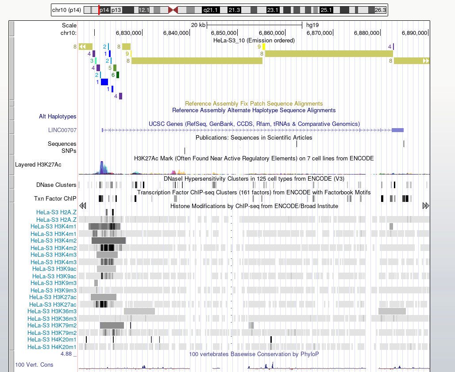Open HeLa-S3_10 (Emission ordered) track settings
This screenshot has width=455, height=372.
[x=254, y=40]
